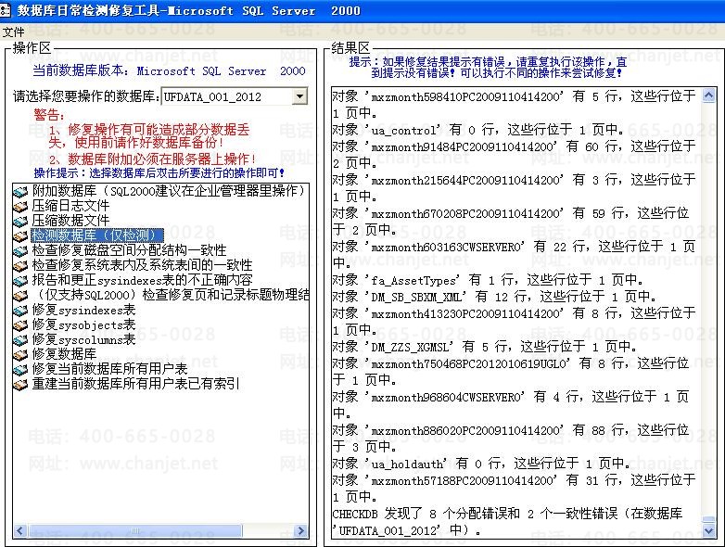Click the icon beside 重建当前数据库所有用户表已有索引
Viewport: 725px width, 547px height.
[x=20, y=384]
